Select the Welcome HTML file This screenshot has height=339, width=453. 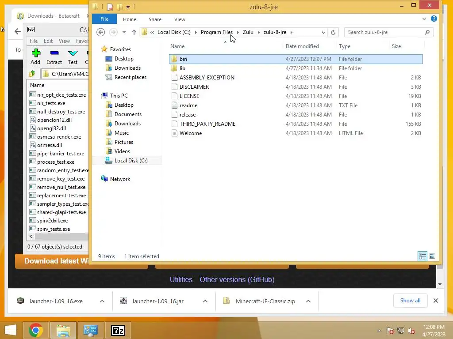pyautogui.click(x=296, y=133)
